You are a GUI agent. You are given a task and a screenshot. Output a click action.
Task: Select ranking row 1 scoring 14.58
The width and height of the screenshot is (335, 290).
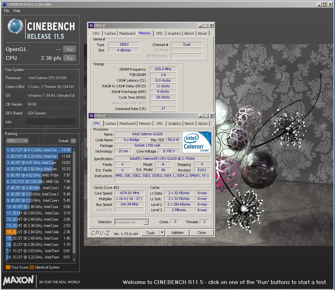[39, 150]
